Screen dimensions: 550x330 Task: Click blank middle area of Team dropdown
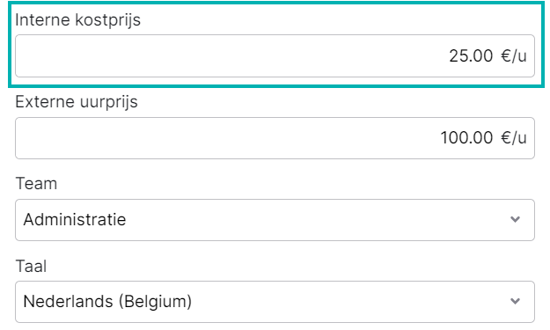[316, 220]
